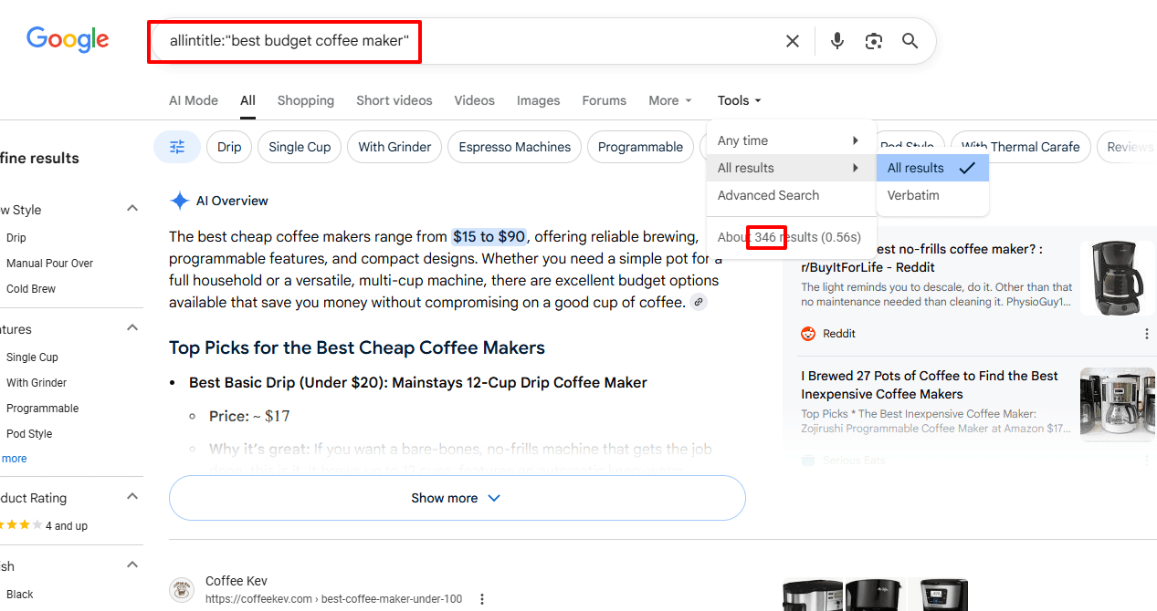This screenshot has width=1157, height=611.
Task: Click the Google logo
Action: [x=68, y=39]
